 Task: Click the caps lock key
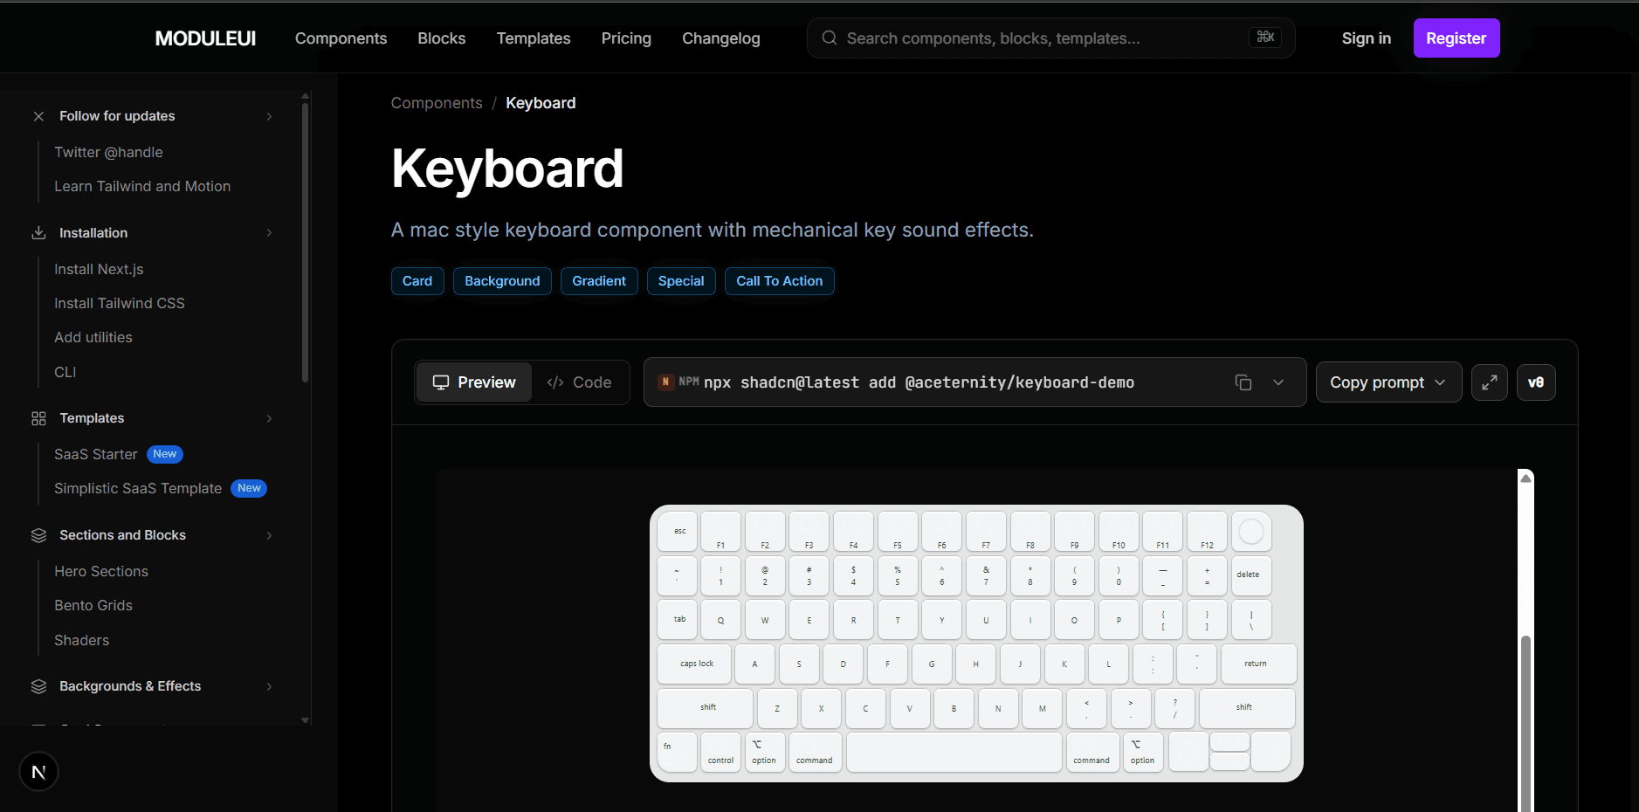point(694,664)
